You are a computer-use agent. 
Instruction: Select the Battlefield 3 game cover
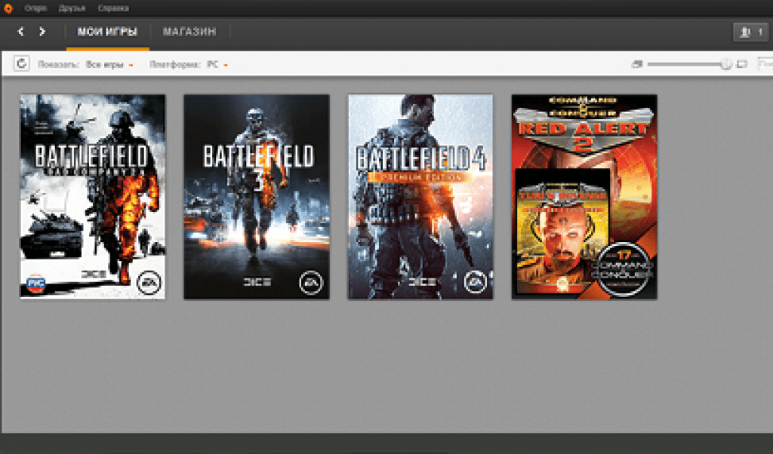click(x=256, y=196)
